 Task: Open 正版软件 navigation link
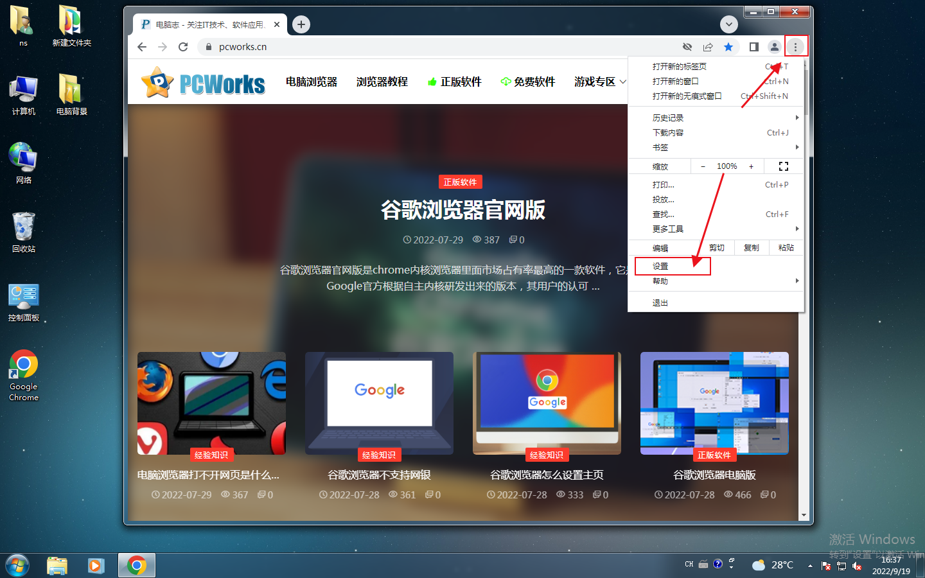[454, 82]
